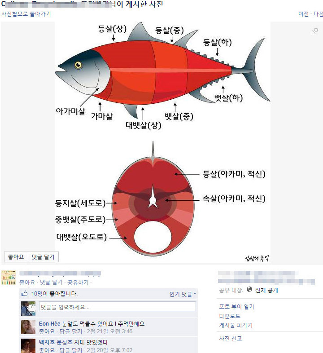This screenshot has height=353, width=323.
Task: Click 게시물 퍼가기 to embed post
Action: (x=236, y=325)
